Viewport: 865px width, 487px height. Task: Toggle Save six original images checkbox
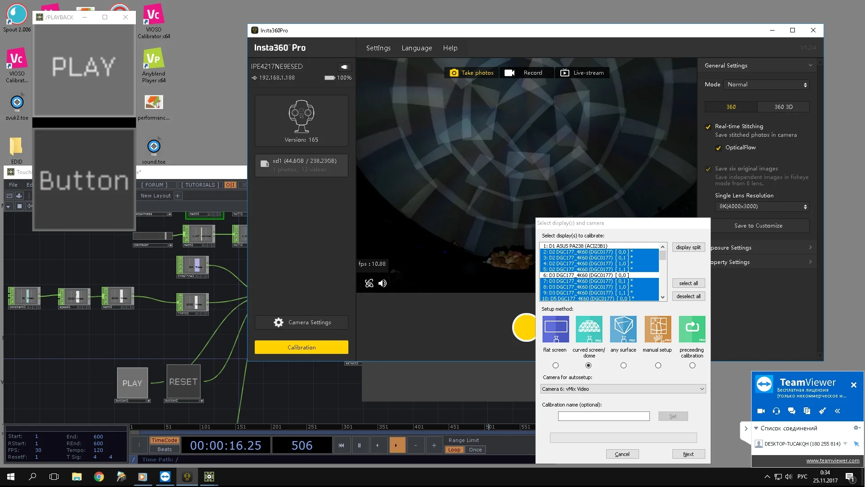(x=708, y=169)
